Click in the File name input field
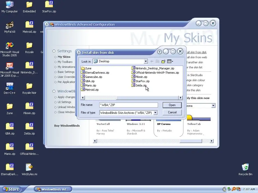 (128, 105)
